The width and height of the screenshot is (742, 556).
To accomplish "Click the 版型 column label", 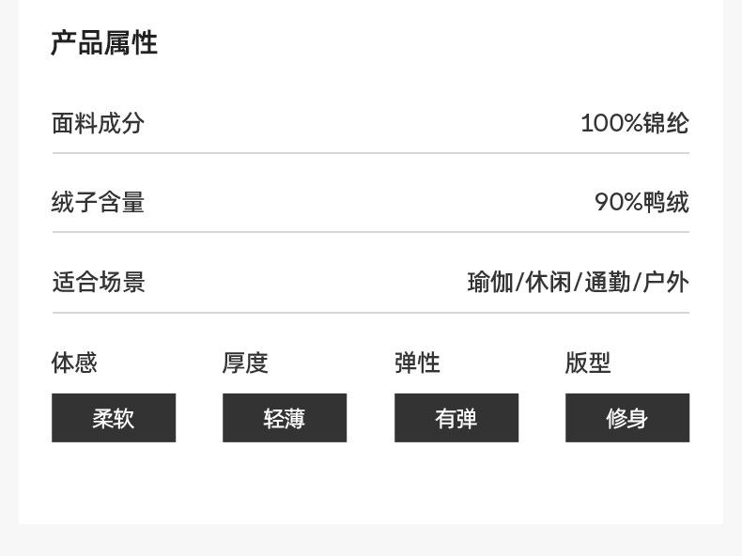I will coord(589,363).
